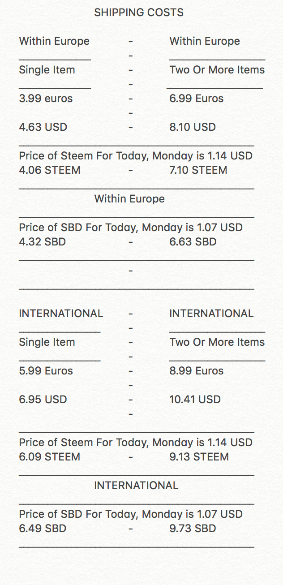Image resolution: width=283 pixels, height=585 pixels.
Task: Click the SHIPPING COSTS heading
Action: coord(139,13)
